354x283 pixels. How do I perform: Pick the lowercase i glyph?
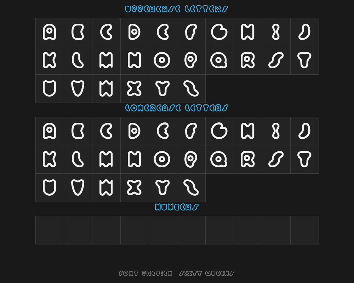click(276, 131)
